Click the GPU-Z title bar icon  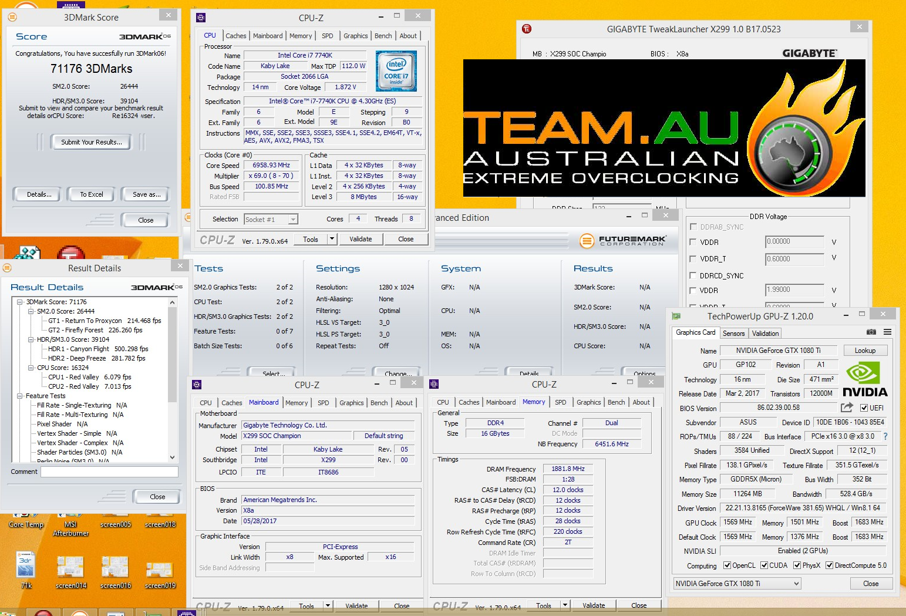[676, 316]
